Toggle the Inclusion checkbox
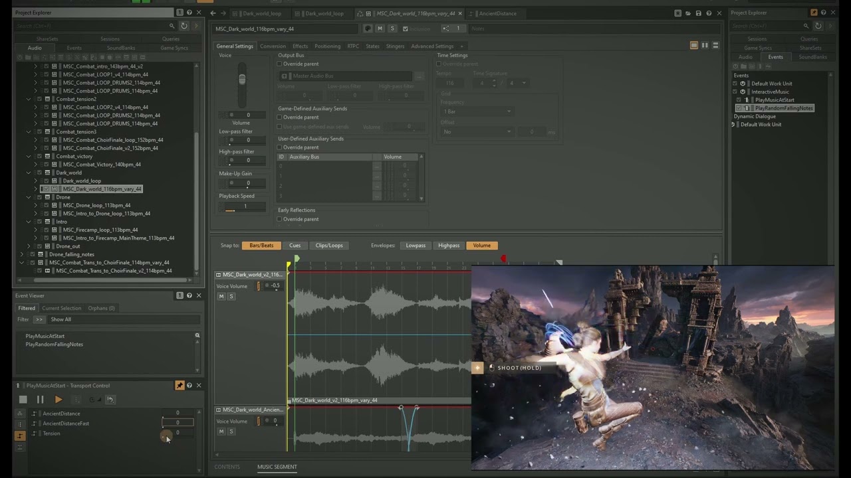The width and height of the screenshot is (851, 478). click(405, 29)
